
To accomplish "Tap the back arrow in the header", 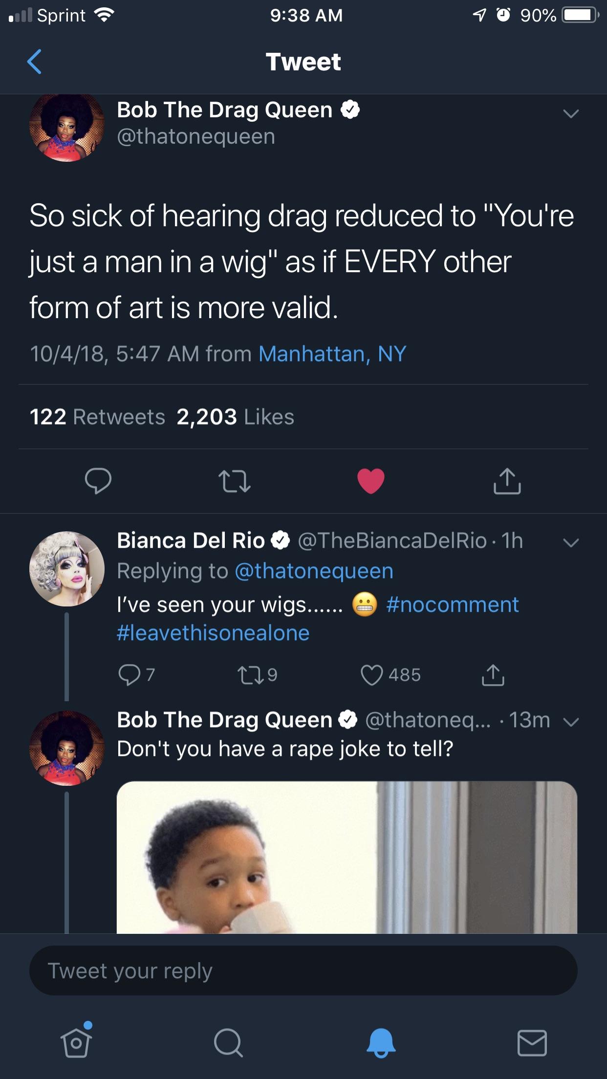I will click(34, 62).
